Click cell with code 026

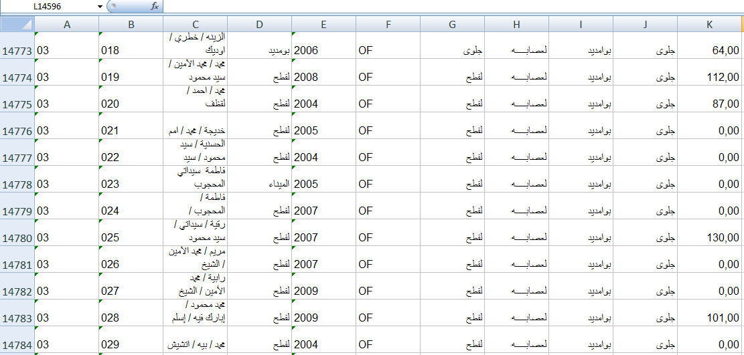[x=131, y=259]
